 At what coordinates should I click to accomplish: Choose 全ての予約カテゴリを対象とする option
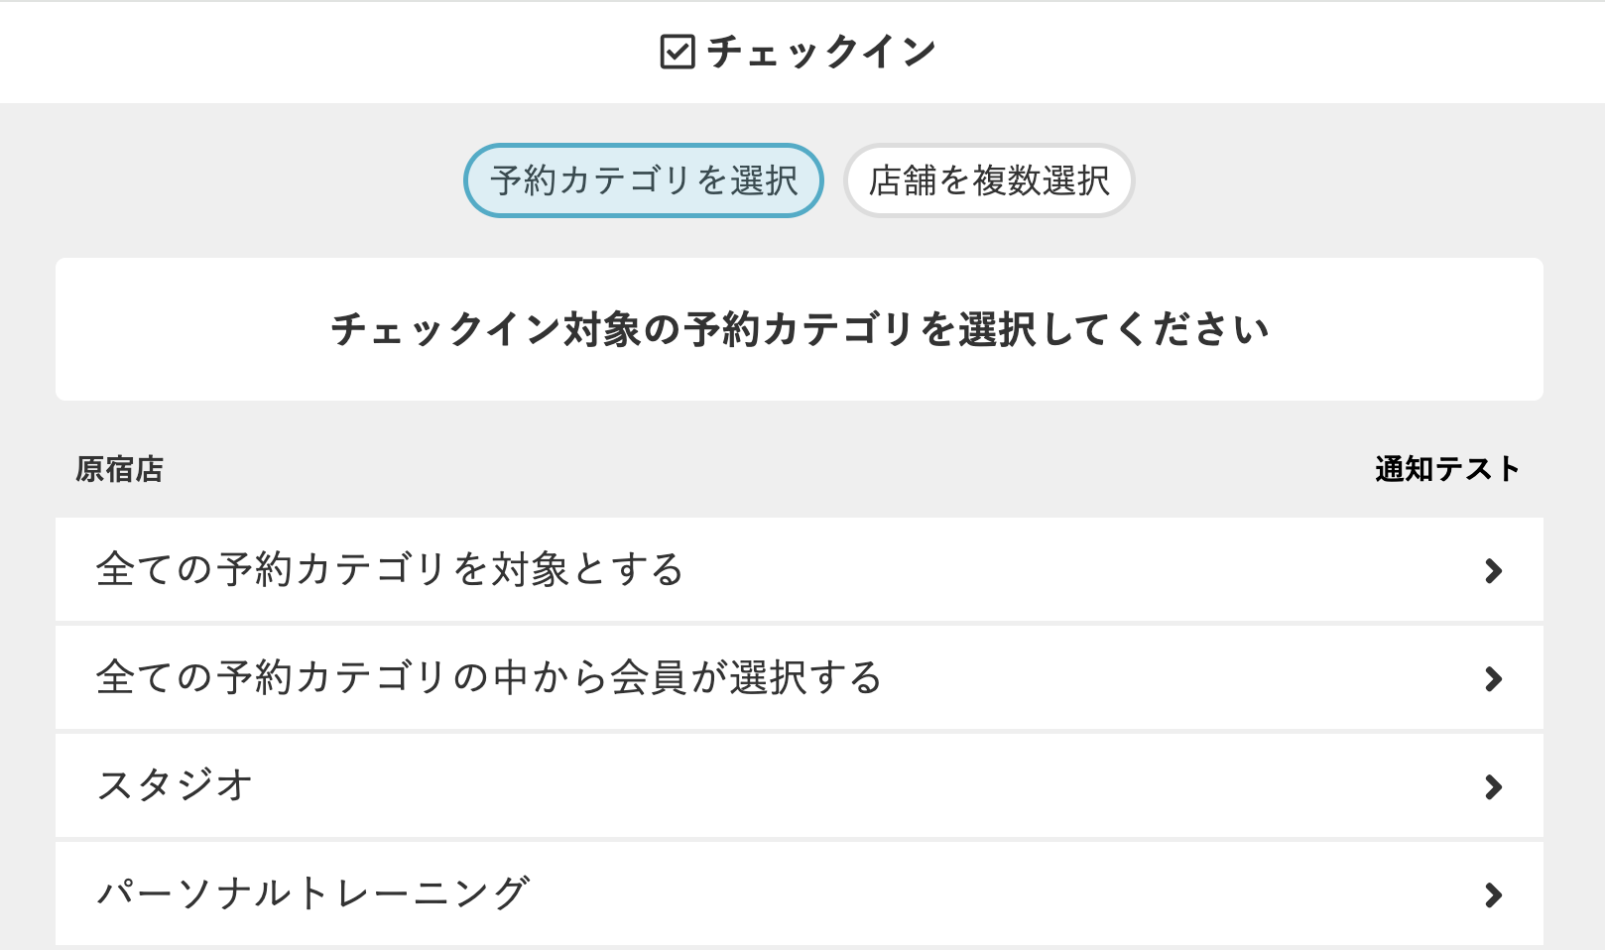pyautogui.click(x=390, y=570)
